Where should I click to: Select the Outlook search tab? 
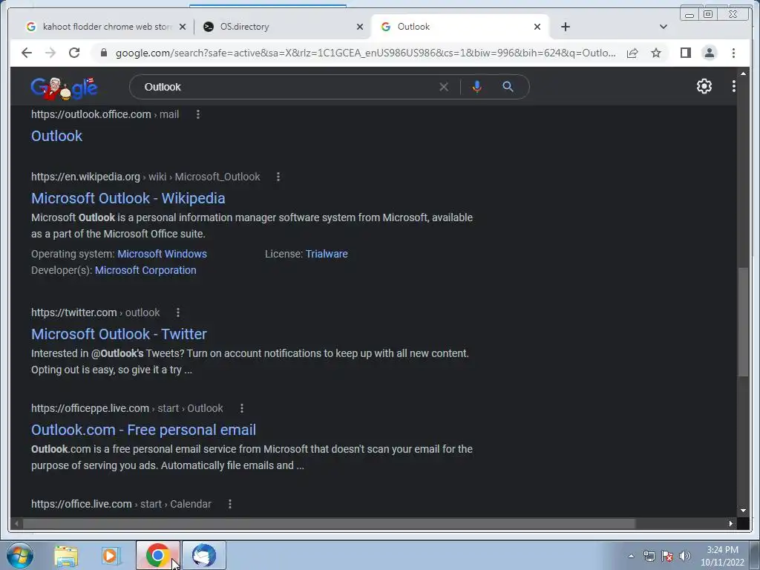[460, 27]
